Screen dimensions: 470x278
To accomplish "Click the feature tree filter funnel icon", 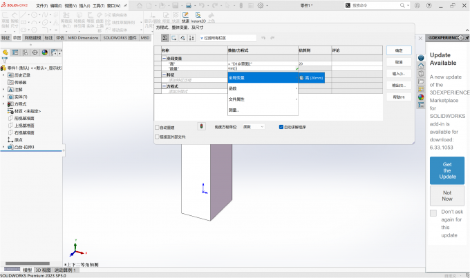I will (x=5, y=60).
